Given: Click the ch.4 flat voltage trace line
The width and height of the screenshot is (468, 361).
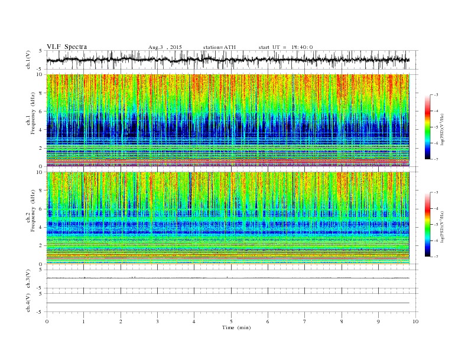Looking at the screenshot, I should point(228,303).
